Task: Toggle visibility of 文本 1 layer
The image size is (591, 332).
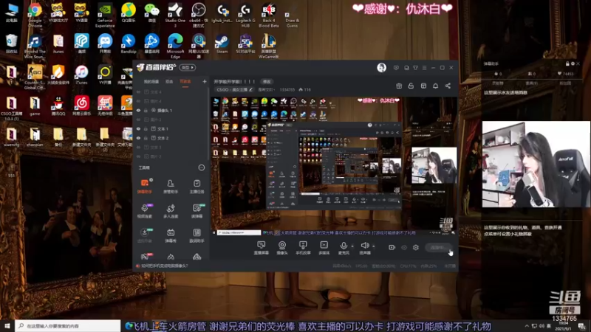Action: pos(138,128)
